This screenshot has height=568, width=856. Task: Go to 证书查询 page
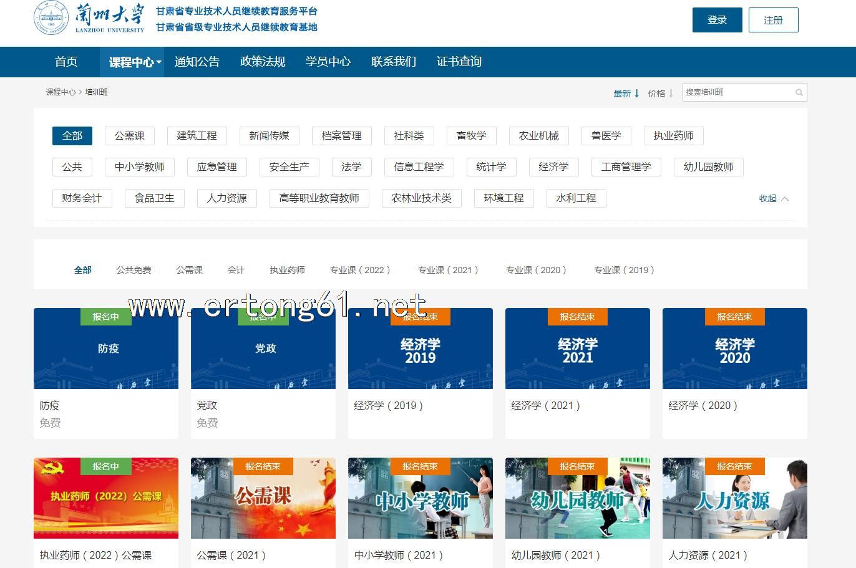pyautogui.click(x=459, y=62)
